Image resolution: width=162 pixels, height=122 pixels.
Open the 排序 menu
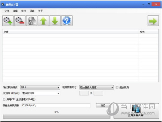coord(24,11)
